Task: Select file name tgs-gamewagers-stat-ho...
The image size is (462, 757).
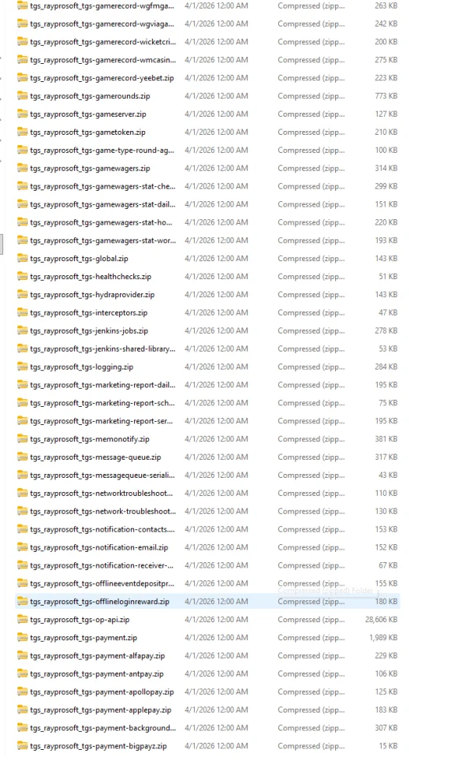Action: tap(101, 222)
